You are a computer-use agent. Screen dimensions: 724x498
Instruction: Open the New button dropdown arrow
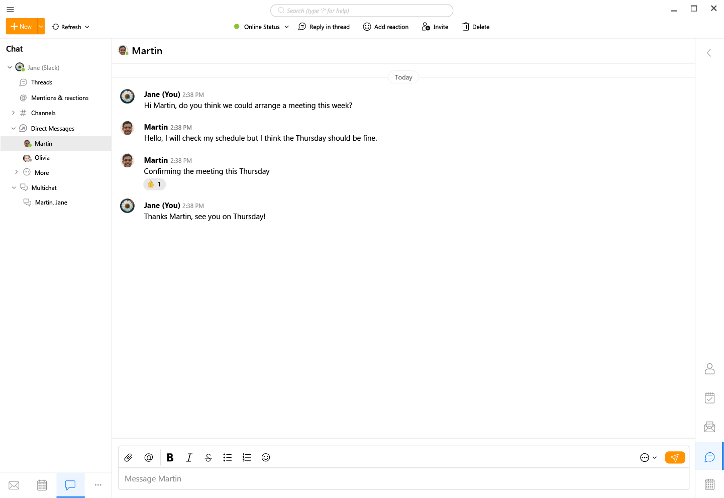click(41, 27)
